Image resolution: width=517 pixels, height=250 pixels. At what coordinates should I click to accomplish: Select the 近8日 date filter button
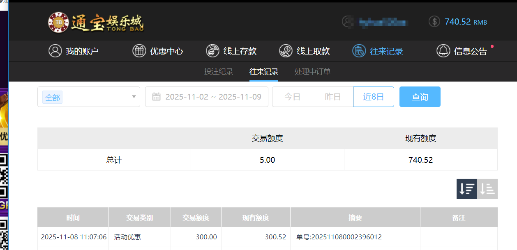373,97
